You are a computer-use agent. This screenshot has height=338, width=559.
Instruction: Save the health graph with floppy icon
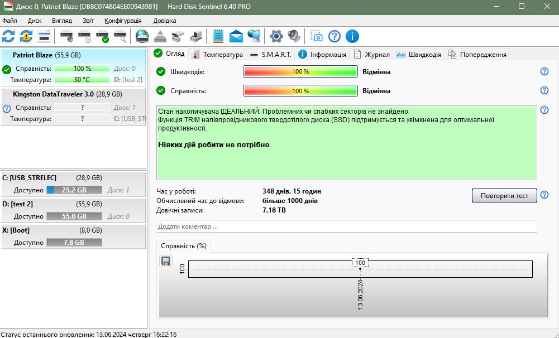166,261
